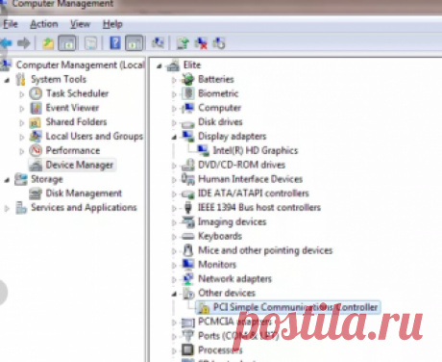This screenshot has width=442, height=362.
Task: Expand the Network adapters category
Action: tap(174, 280)
